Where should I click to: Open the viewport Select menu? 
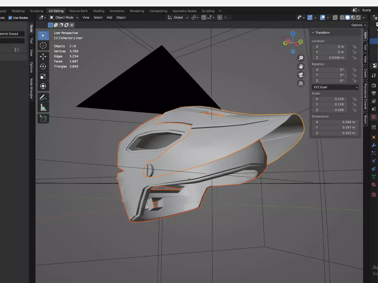pos(98,17)
